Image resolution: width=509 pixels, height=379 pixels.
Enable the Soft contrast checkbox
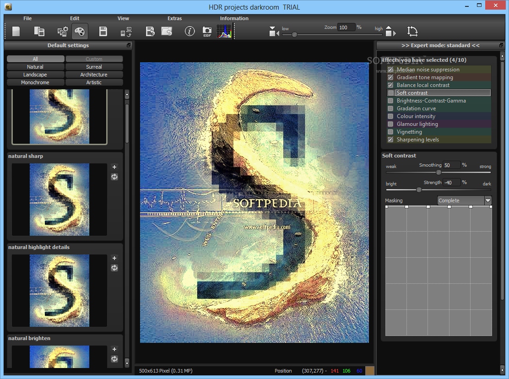tap(390, 93)
